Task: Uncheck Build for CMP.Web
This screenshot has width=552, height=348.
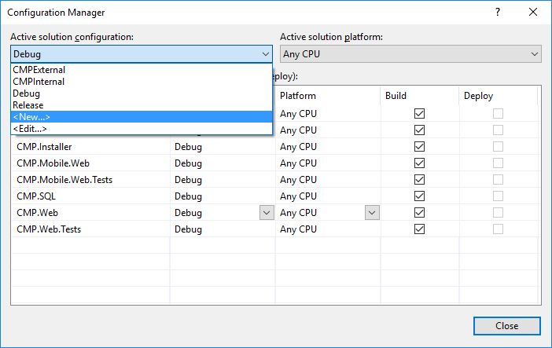Action: coord(419,213)
